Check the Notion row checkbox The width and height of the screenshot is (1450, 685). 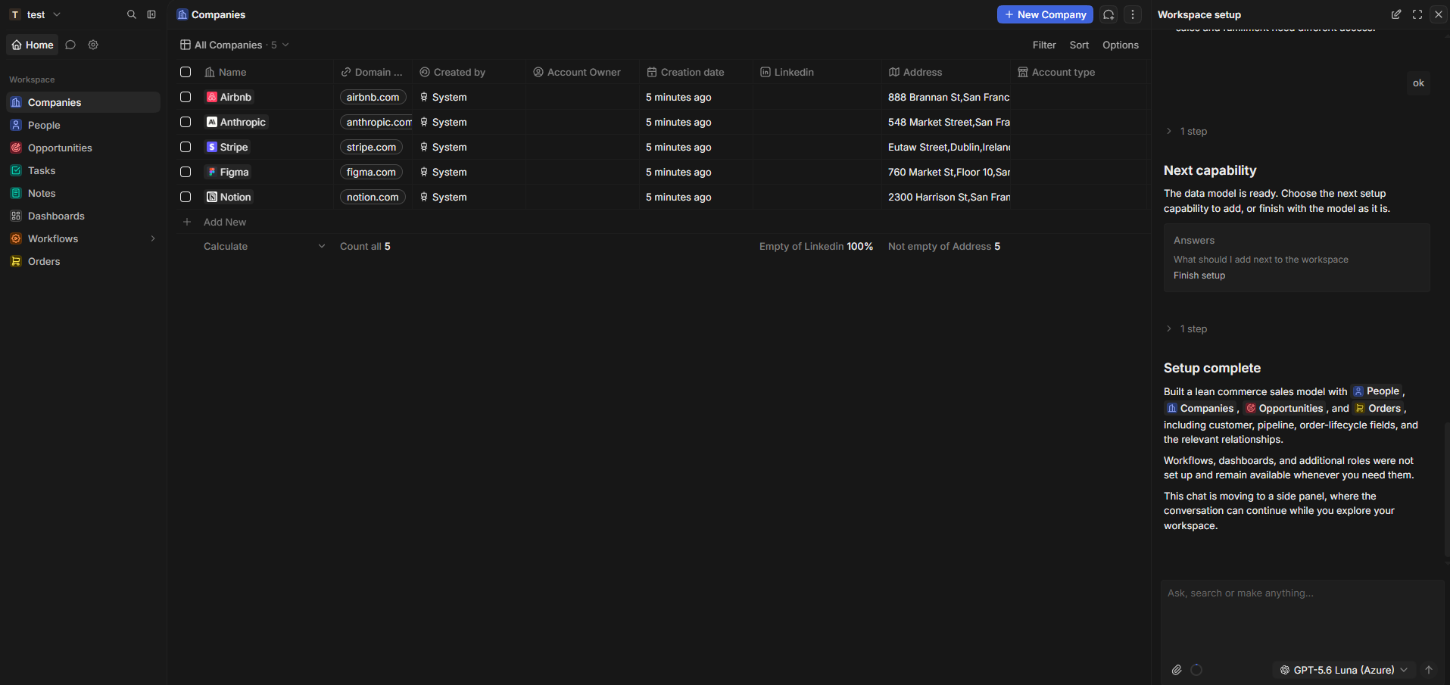pos(186,197)
